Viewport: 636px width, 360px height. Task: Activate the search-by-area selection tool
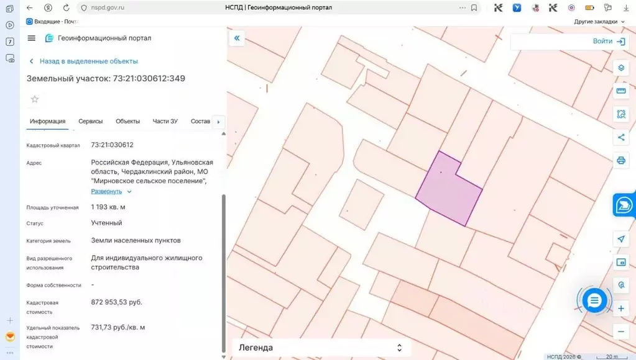[620, 114]
